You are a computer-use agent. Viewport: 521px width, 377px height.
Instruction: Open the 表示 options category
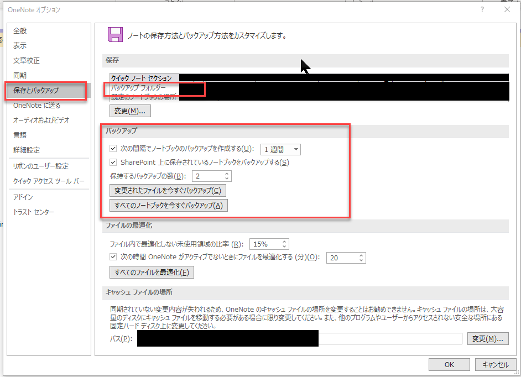[x=20, y=45]
